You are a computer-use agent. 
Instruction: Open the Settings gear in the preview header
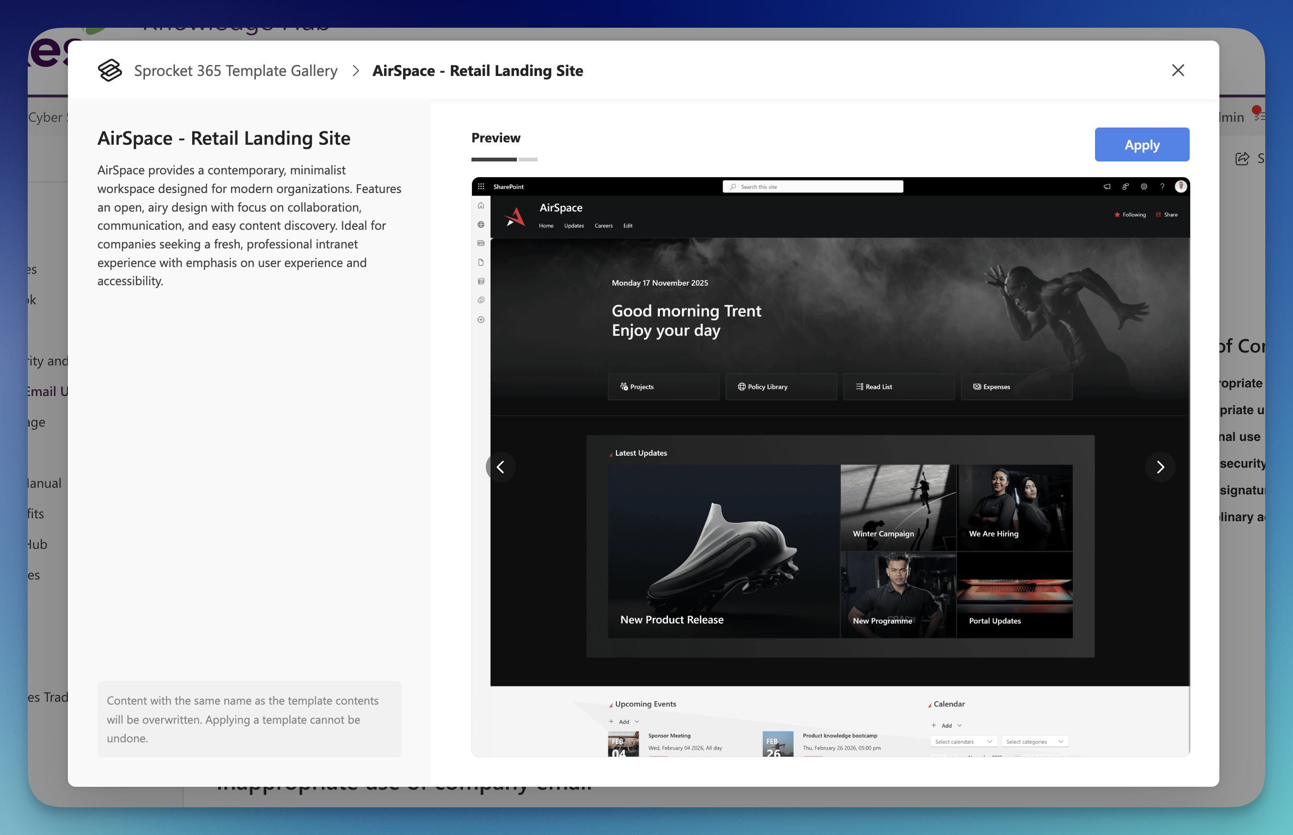(x=1144, y=187)
